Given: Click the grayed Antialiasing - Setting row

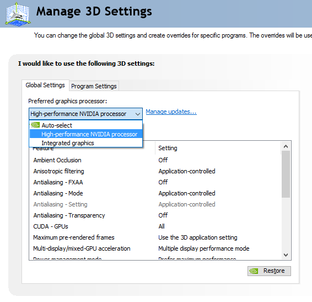Looking at the screenshot, I should [x=155, y=204].
